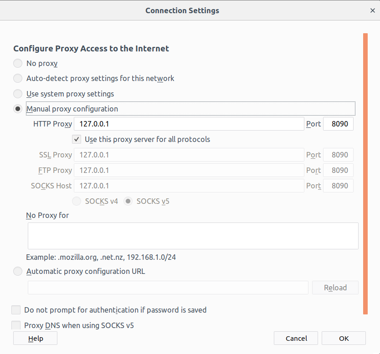Viewport: 380px width, 354px height.
Task: Select the SOCKS v4 radio button
Action: point(77,201)
